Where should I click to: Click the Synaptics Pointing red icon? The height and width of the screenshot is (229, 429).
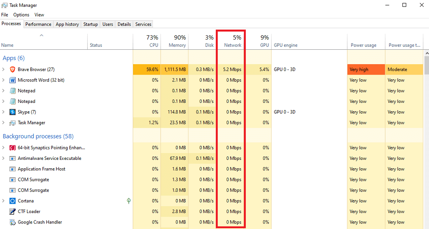[x=13, y=148]
